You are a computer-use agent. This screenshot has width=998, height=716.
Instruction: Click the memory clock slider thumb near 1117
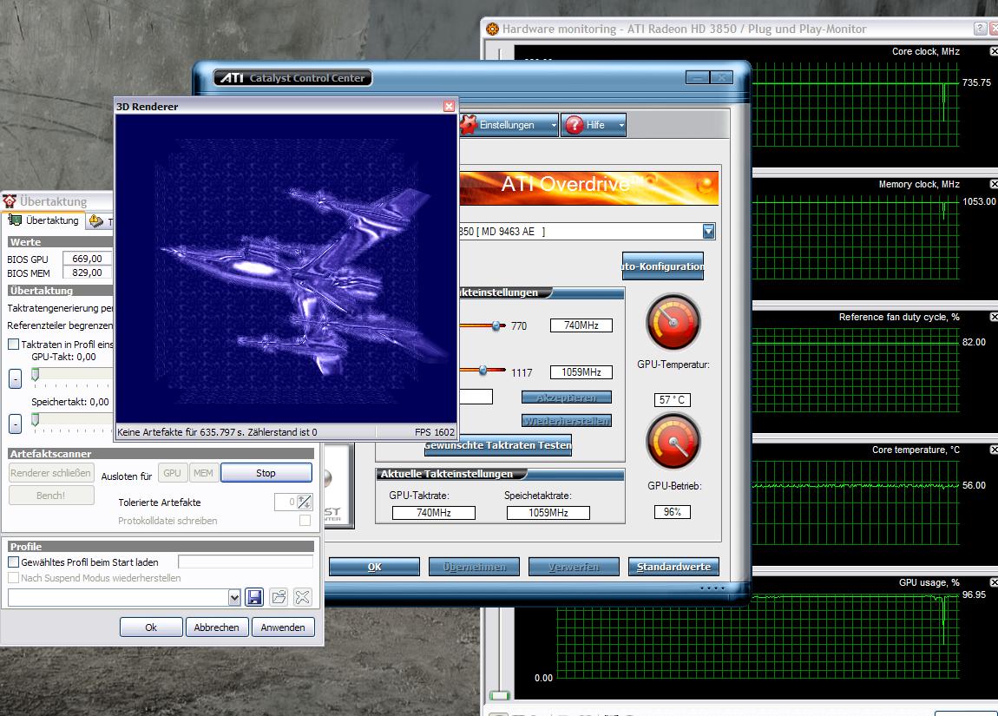483,370
